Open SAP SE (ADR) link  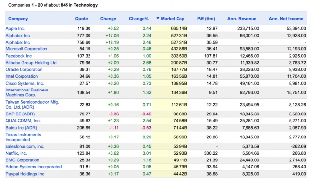[20, 114]
